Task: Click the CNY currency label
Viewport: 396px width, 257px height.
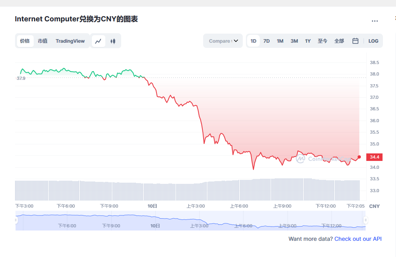Action: pos(374,206)
